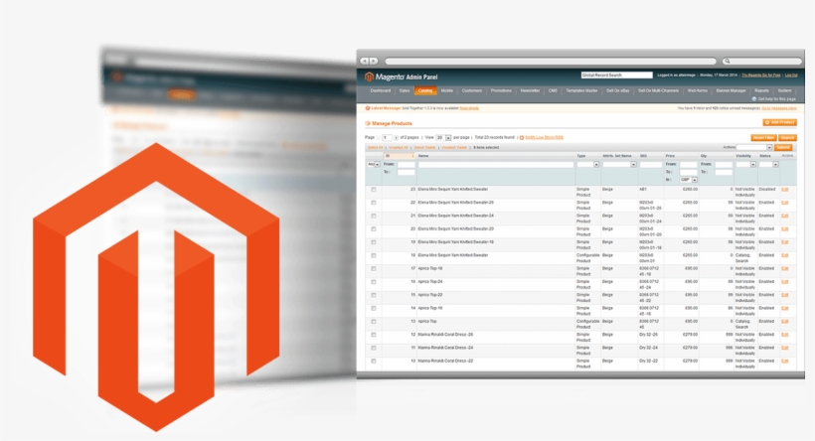Viewport: 815px width, 441px height.
Task: Tick the checkbox for product ID 23
Action: click(373, 190)
